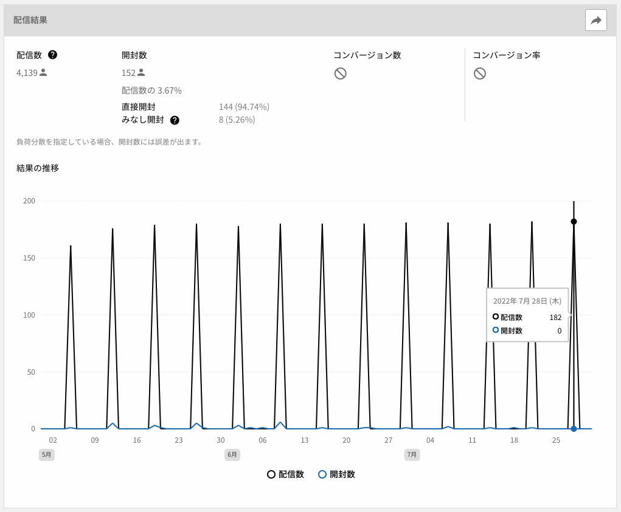This screenshot has width=621, height=512.
Task: Click the disabled icon under コンバージョン率
Action: point(479,73)
